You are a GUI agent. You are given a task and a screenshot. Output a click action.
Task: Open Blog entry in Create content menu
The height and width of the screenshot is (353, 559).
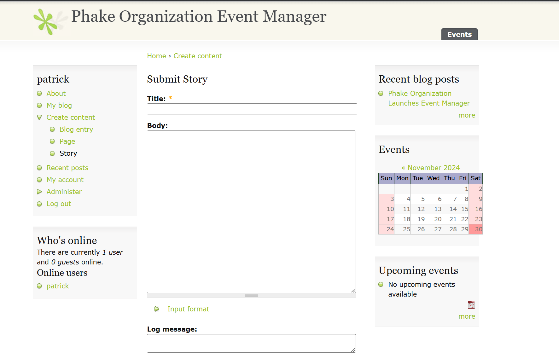point(76,130)
